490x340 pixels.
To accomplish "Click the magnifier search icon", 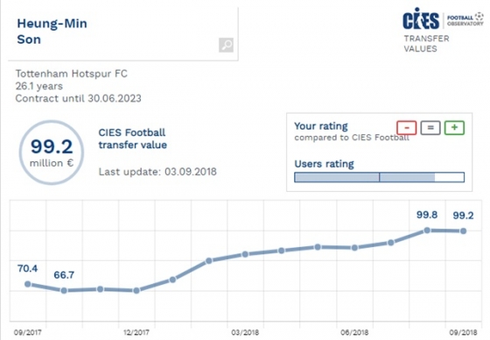I will (x=226, y=45).
